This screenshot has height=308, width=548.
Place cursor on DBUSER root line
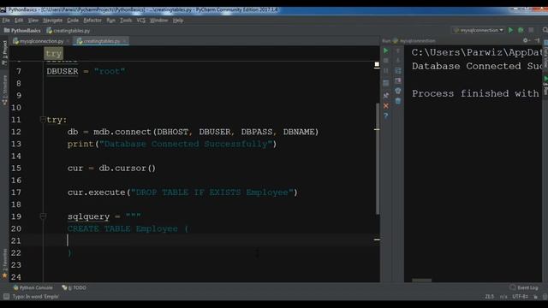pos(86,71)
